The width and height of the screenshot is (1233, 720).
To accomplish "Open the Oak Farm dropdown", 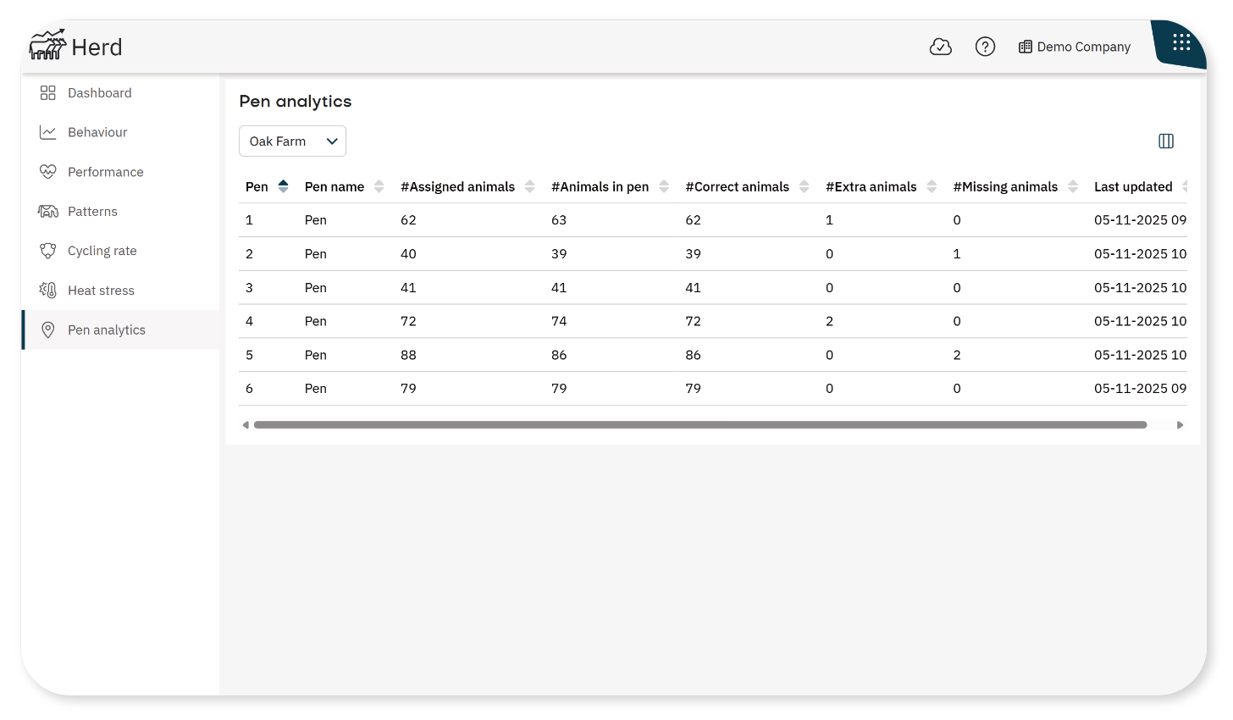I will (292, 141).
